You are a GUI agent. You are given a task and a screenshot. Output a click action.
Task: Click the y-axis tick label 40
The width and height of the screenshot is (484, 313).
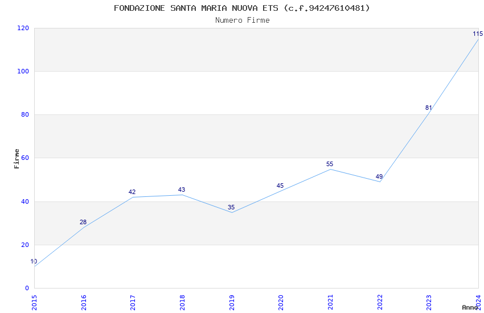click(25, 201)
